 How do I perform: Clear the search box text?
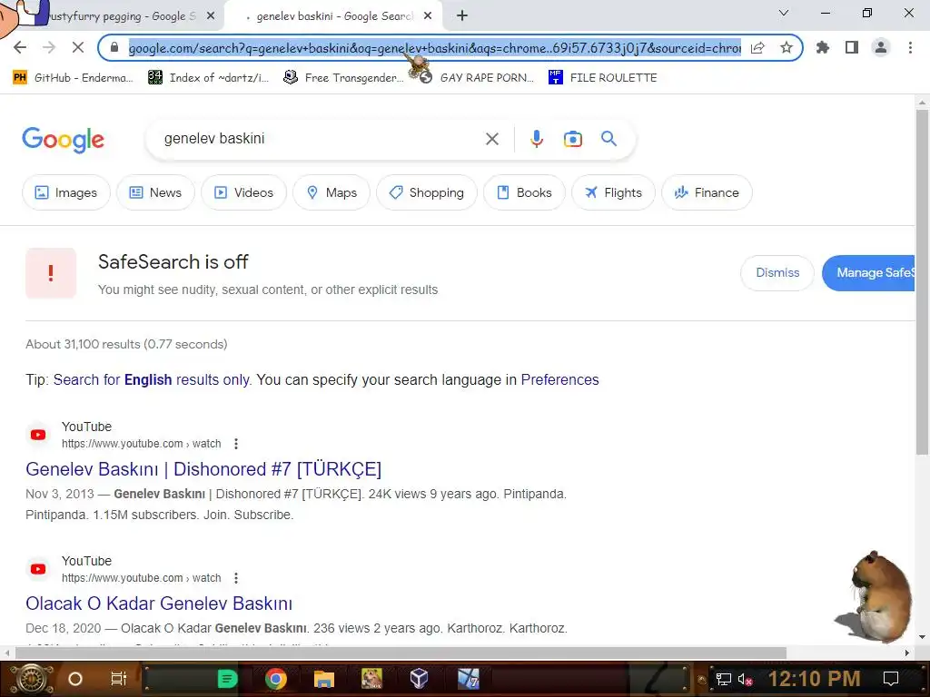point(491,139)
